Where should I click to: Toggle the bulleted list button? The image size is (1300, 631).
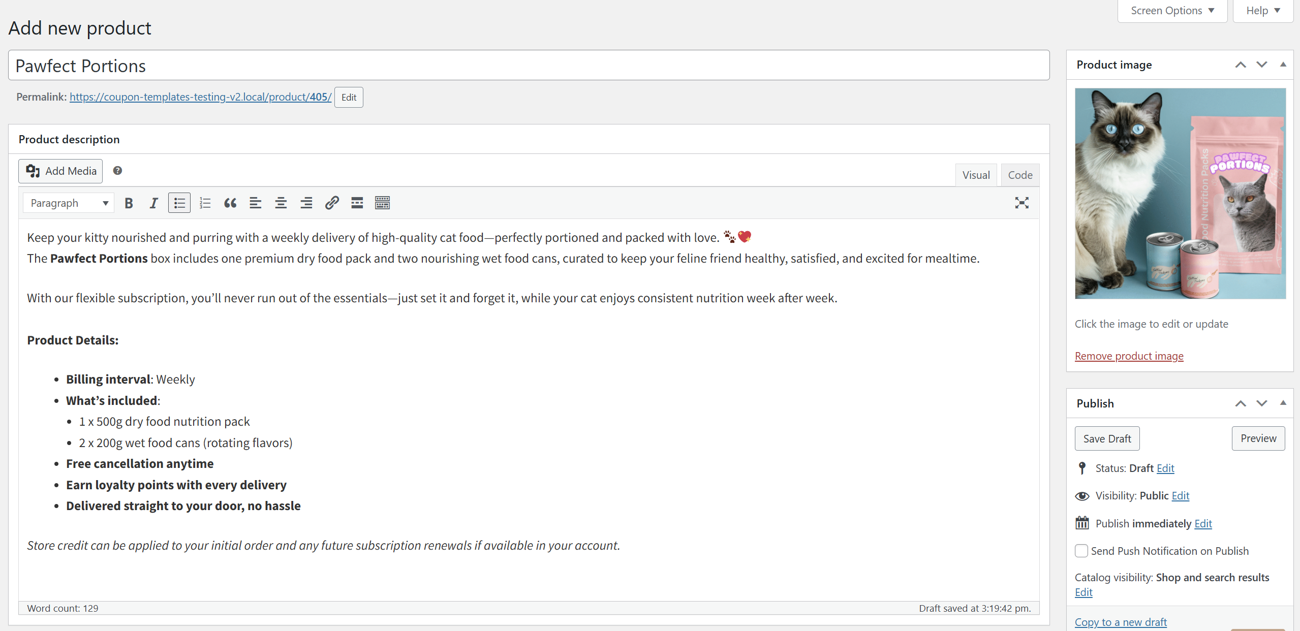pos(179,203)
